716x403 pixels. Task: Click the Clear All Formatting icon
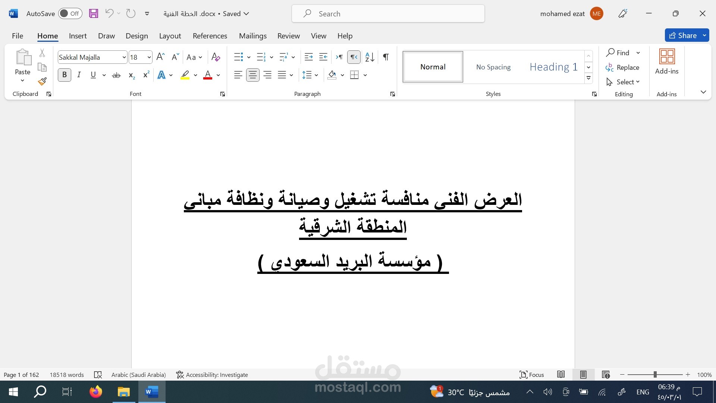[216, 57]
